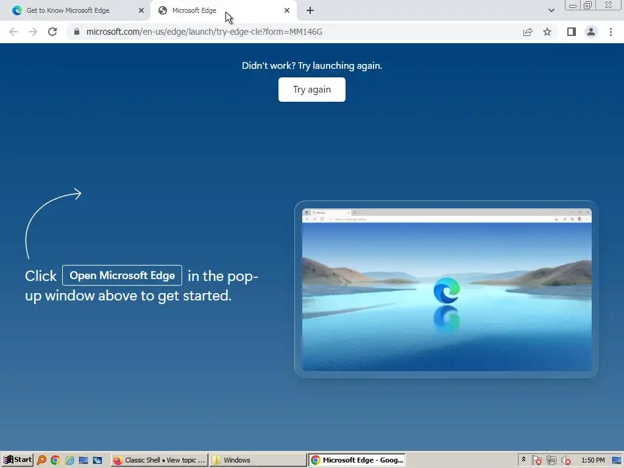Open Action Center flag tray icon
Screen dimensions: 624x468
point(536,460)
